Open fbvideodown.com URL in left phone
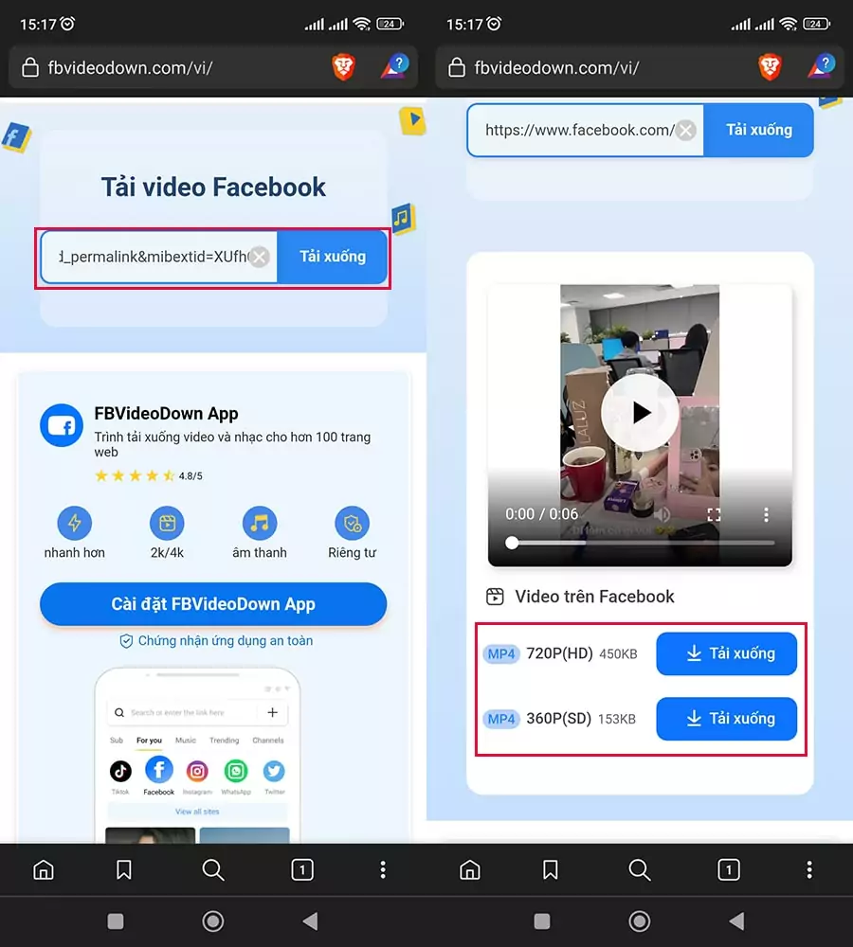The height and width of the screenshot is (947, 853). pos(130,67)
